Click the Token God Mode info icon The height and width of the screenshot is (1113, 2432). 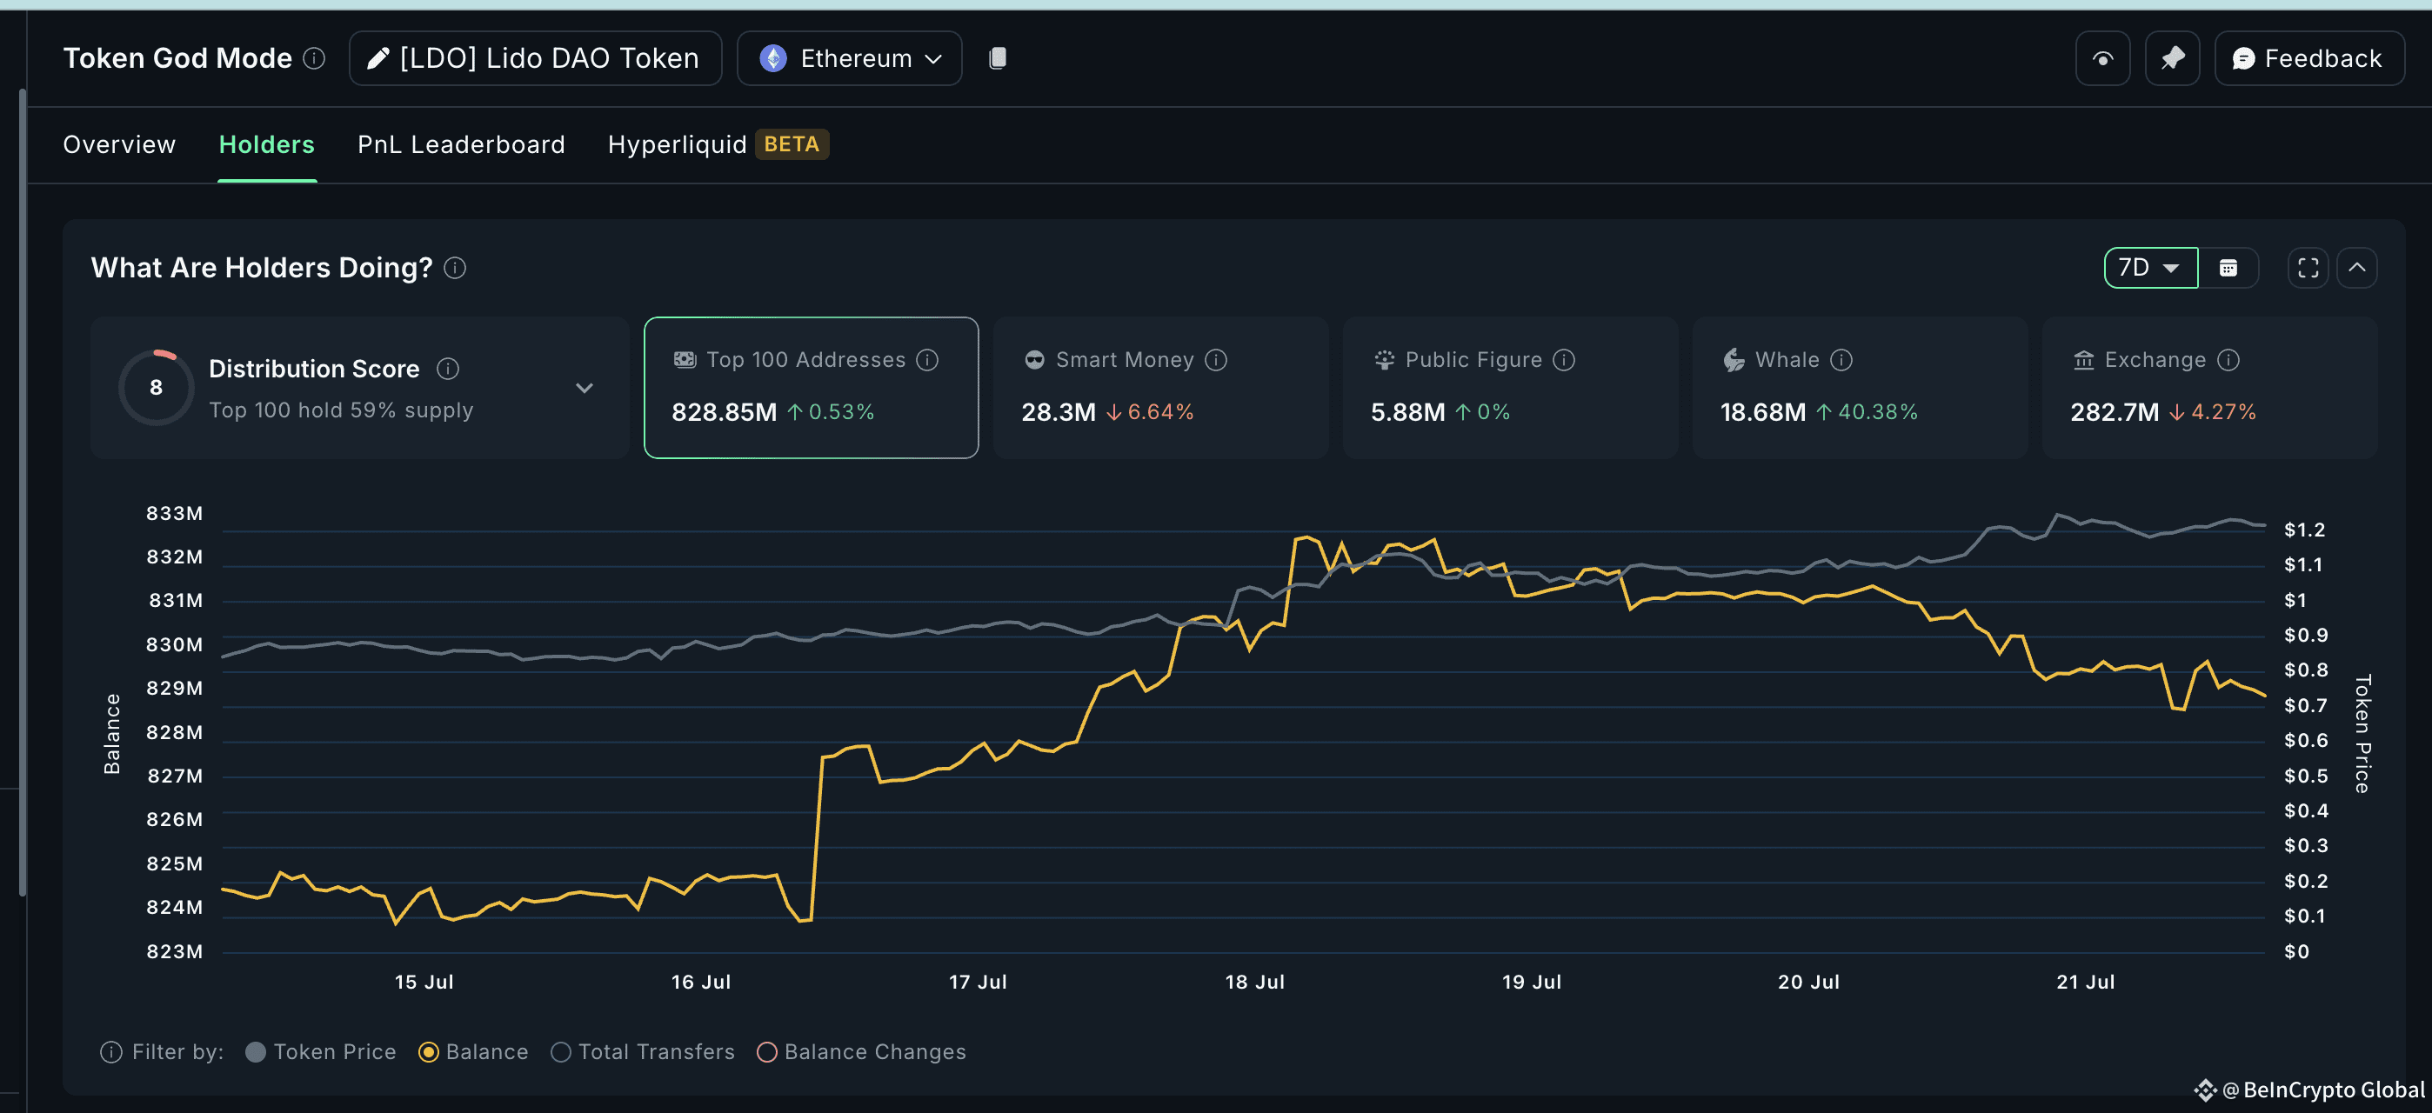[314, 58]
